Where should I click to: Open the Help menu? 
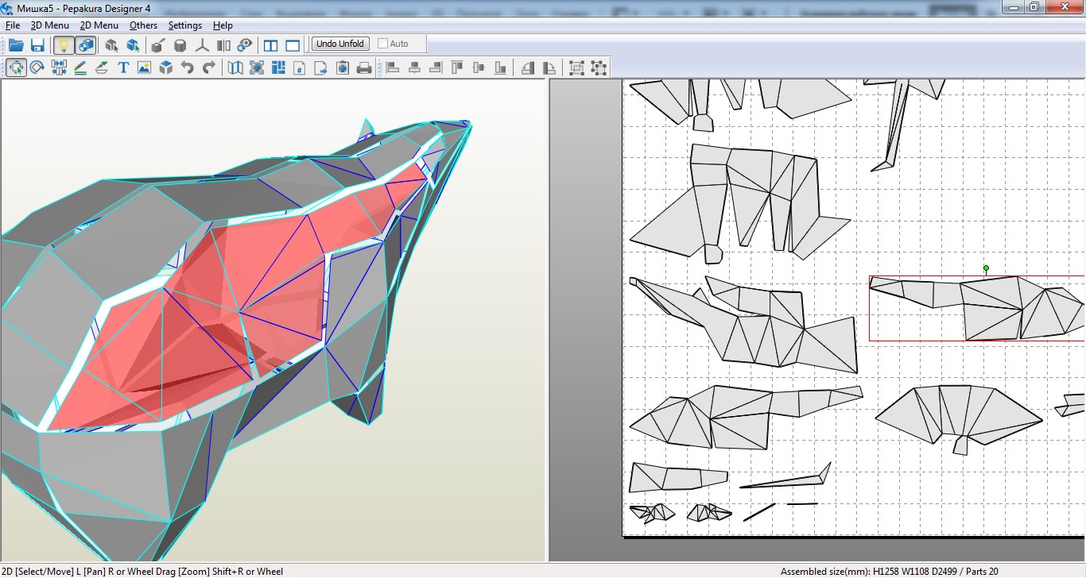tap(223, 25)
